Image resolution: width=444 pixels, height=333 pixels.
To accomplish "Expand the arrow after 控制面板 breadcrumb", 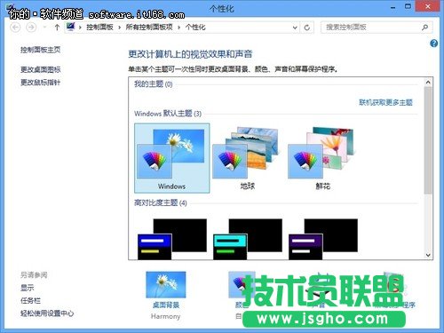I will (x=120, y=28).
